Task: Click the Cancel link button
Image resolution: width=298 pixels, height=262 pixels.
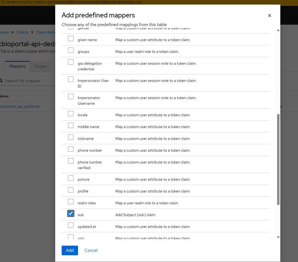Action: click(91, 250)
